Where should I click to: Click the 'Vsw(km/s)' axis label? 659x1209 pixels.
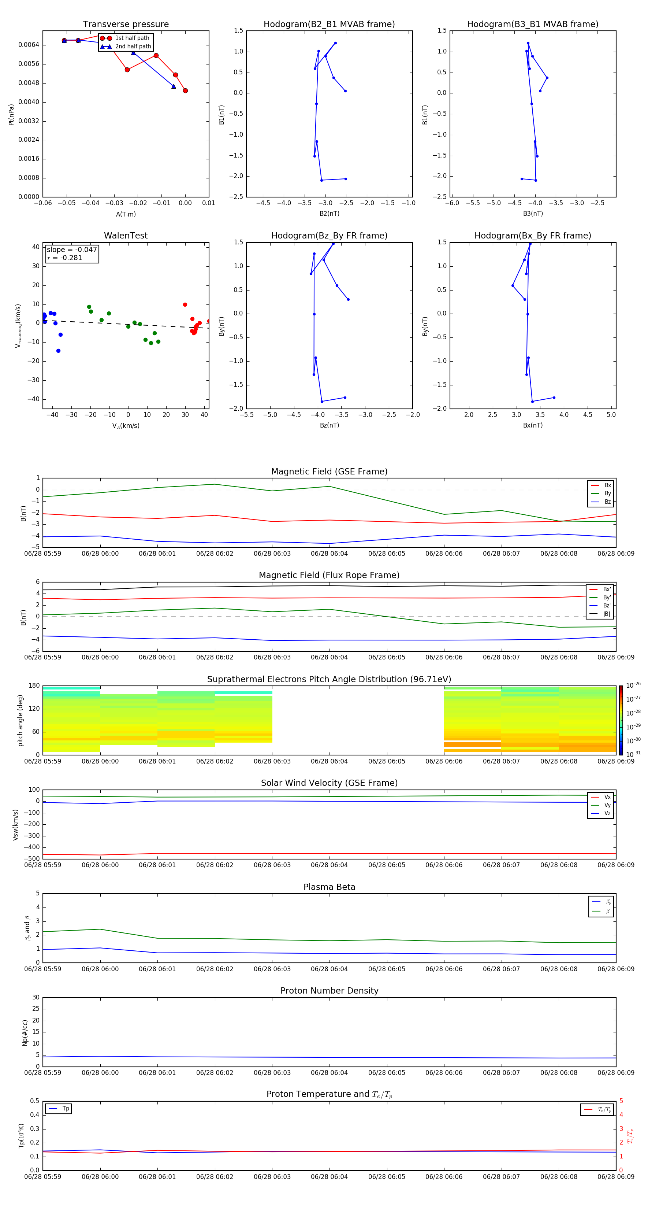(x=15, y=825)
